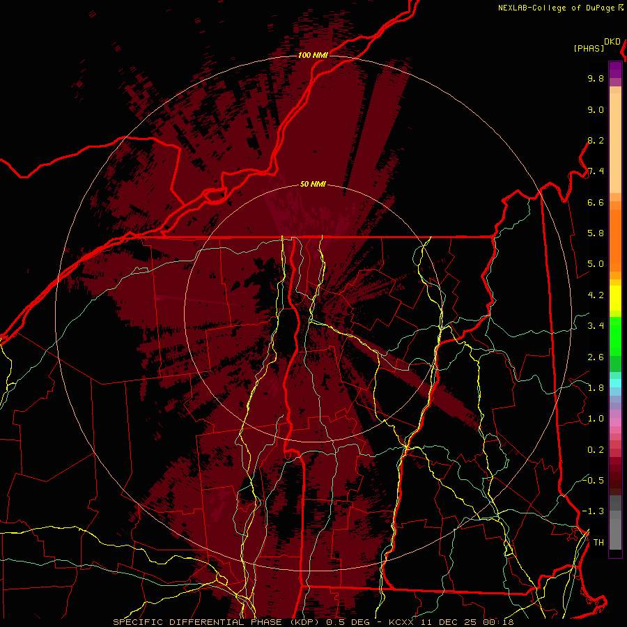The width and height of the screenshot is (627, 627).
Task: Select the 50 NMI range ring label
Action: pos(313,184)
